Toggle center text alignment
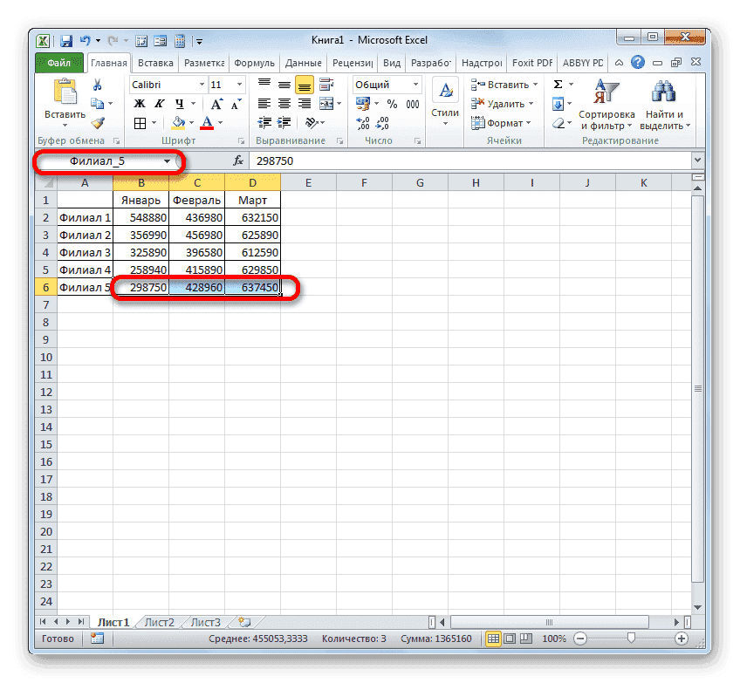Screen dimensions: 740x683 (x=284, y=103)
